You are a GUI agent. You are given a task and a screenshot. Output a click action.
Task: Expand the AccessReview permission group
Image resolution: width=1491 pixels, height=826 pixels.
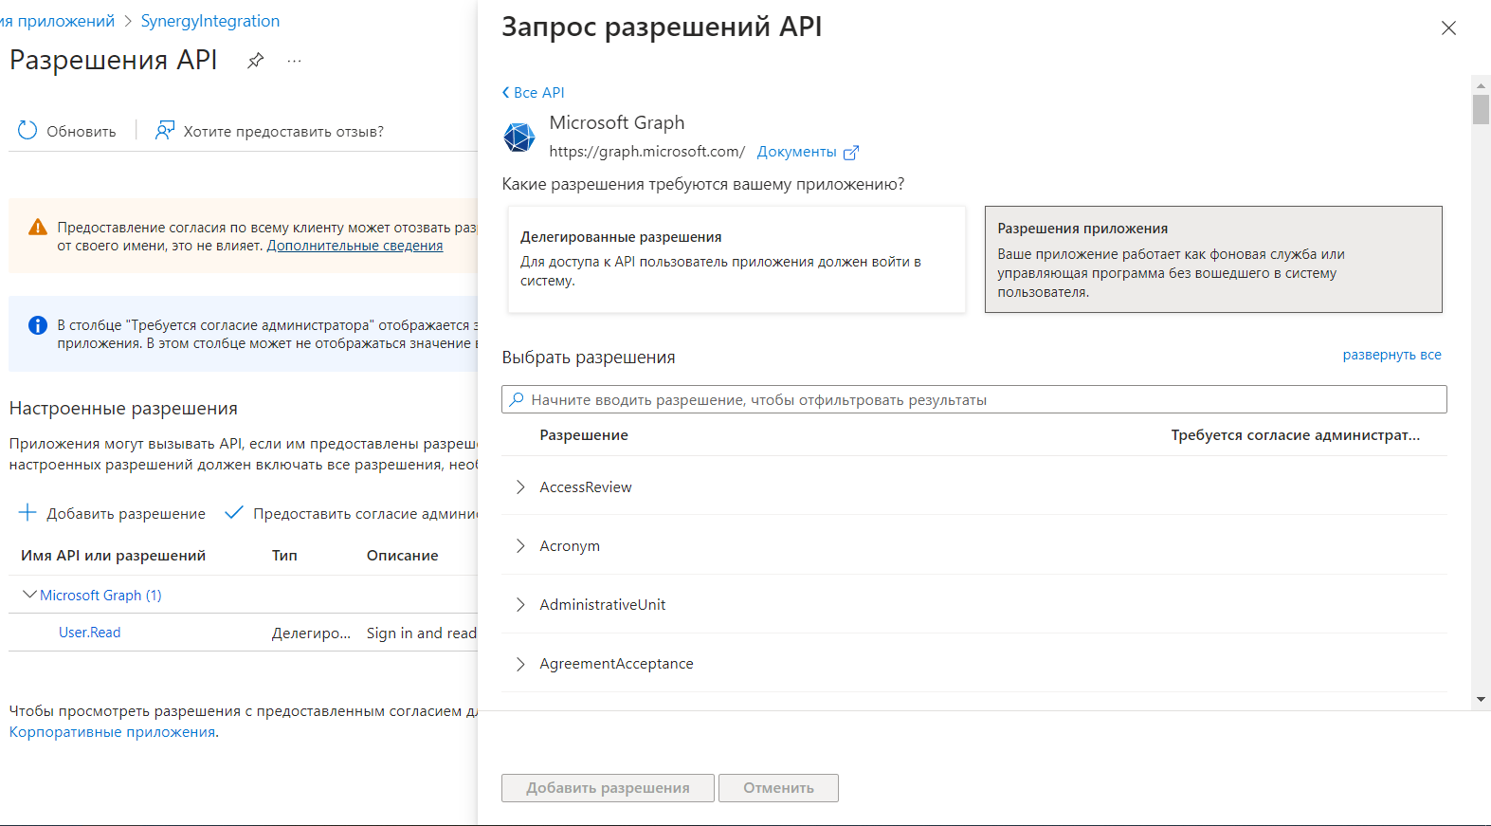(x=520, y=486)
